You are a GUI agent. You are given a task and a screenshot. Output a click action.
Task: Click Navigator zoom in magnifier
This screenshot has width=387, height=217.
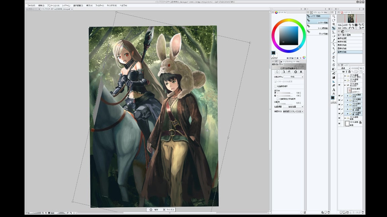tap(353, 25)
